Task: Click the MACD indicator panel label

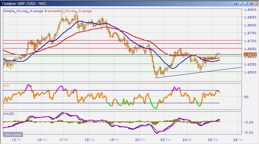Action: tap(8, 113)
